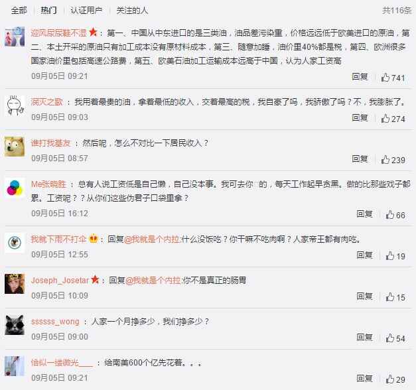Open the Joseph_Josetar user profile link
This screenshot has width=416, height=390.
point(60,280)
